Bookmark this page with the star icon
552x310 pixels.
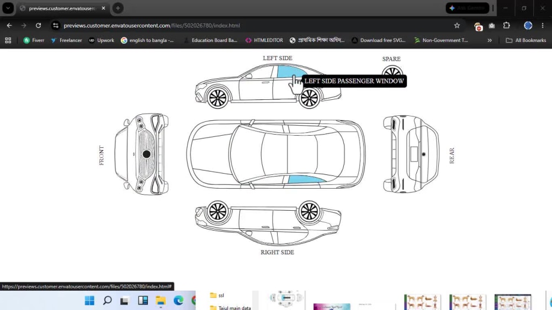(457, 25)
